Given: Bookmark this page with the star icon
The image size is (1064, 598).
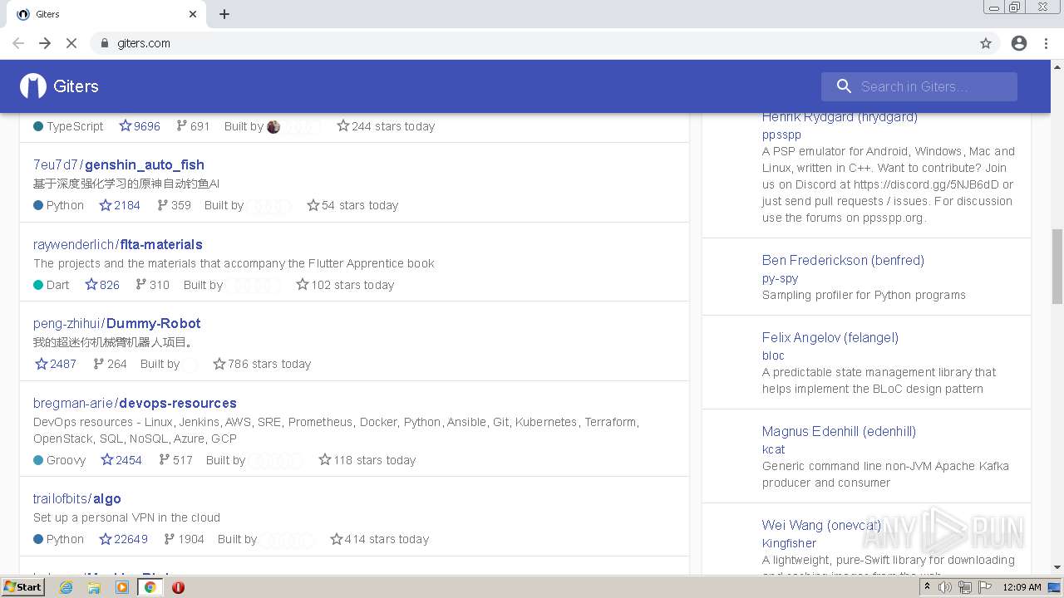Looking at the screenshot, I should pos(986,43).
